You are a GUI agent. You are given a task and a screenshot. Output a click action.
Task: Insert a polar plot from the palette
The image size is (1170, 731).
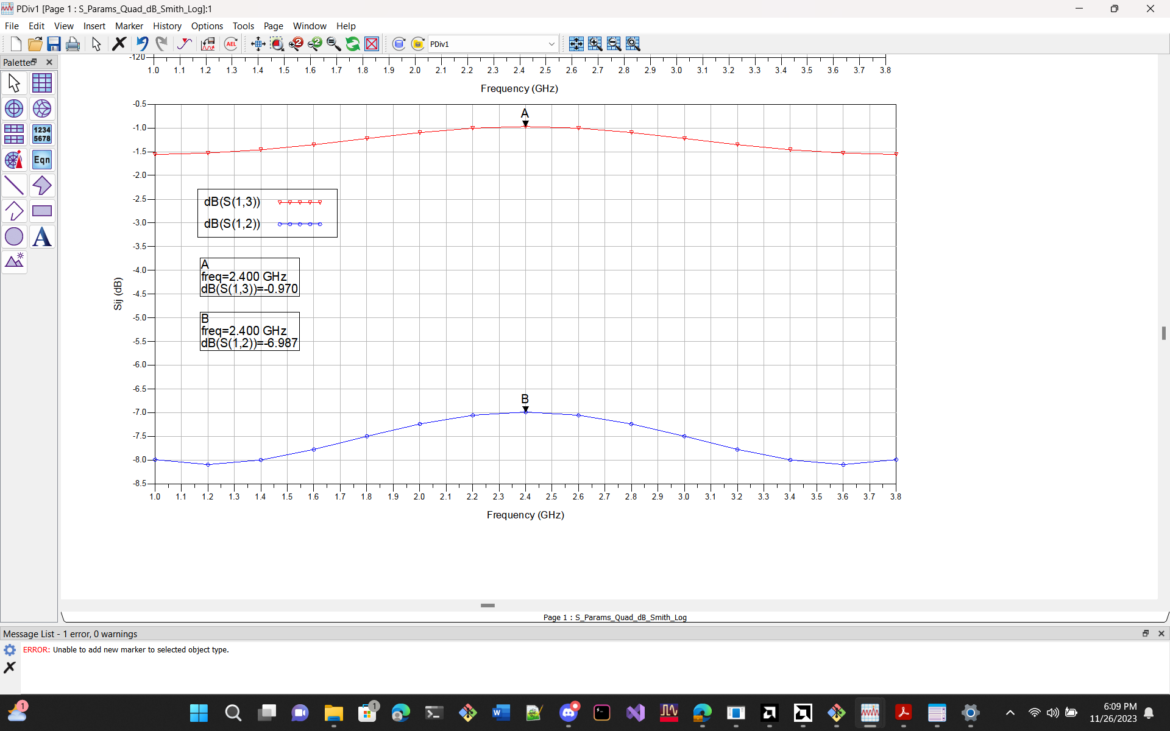(13, 108)
